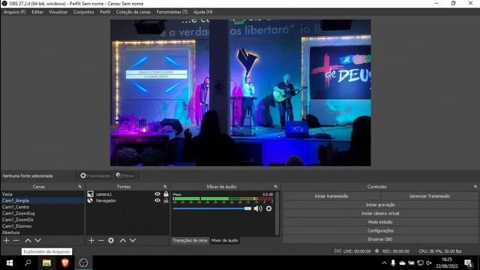
Task: Remove source with the minus icon in Fontes
Action: point(101,241)
